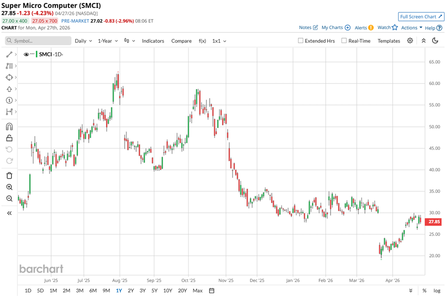The width and height of the screenshot is (447, 302).
Task: Select the 5D time range
Action: pos(40,291)
